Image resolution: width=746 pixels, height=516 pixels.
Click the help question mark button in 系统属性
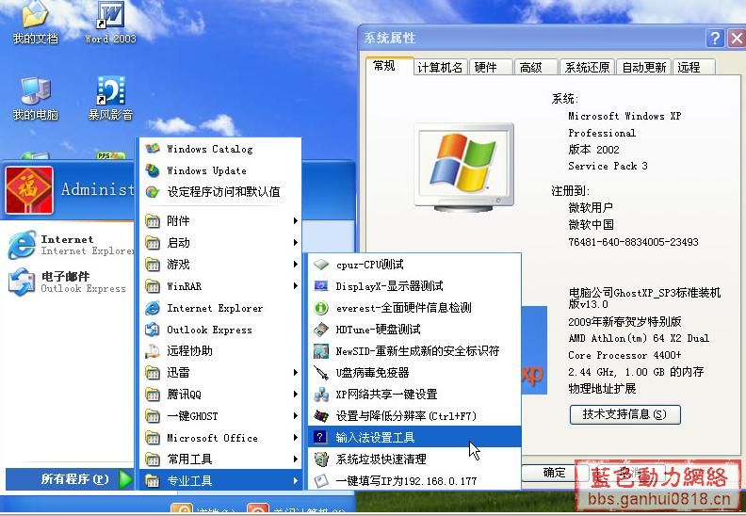(x=715, y=38)
